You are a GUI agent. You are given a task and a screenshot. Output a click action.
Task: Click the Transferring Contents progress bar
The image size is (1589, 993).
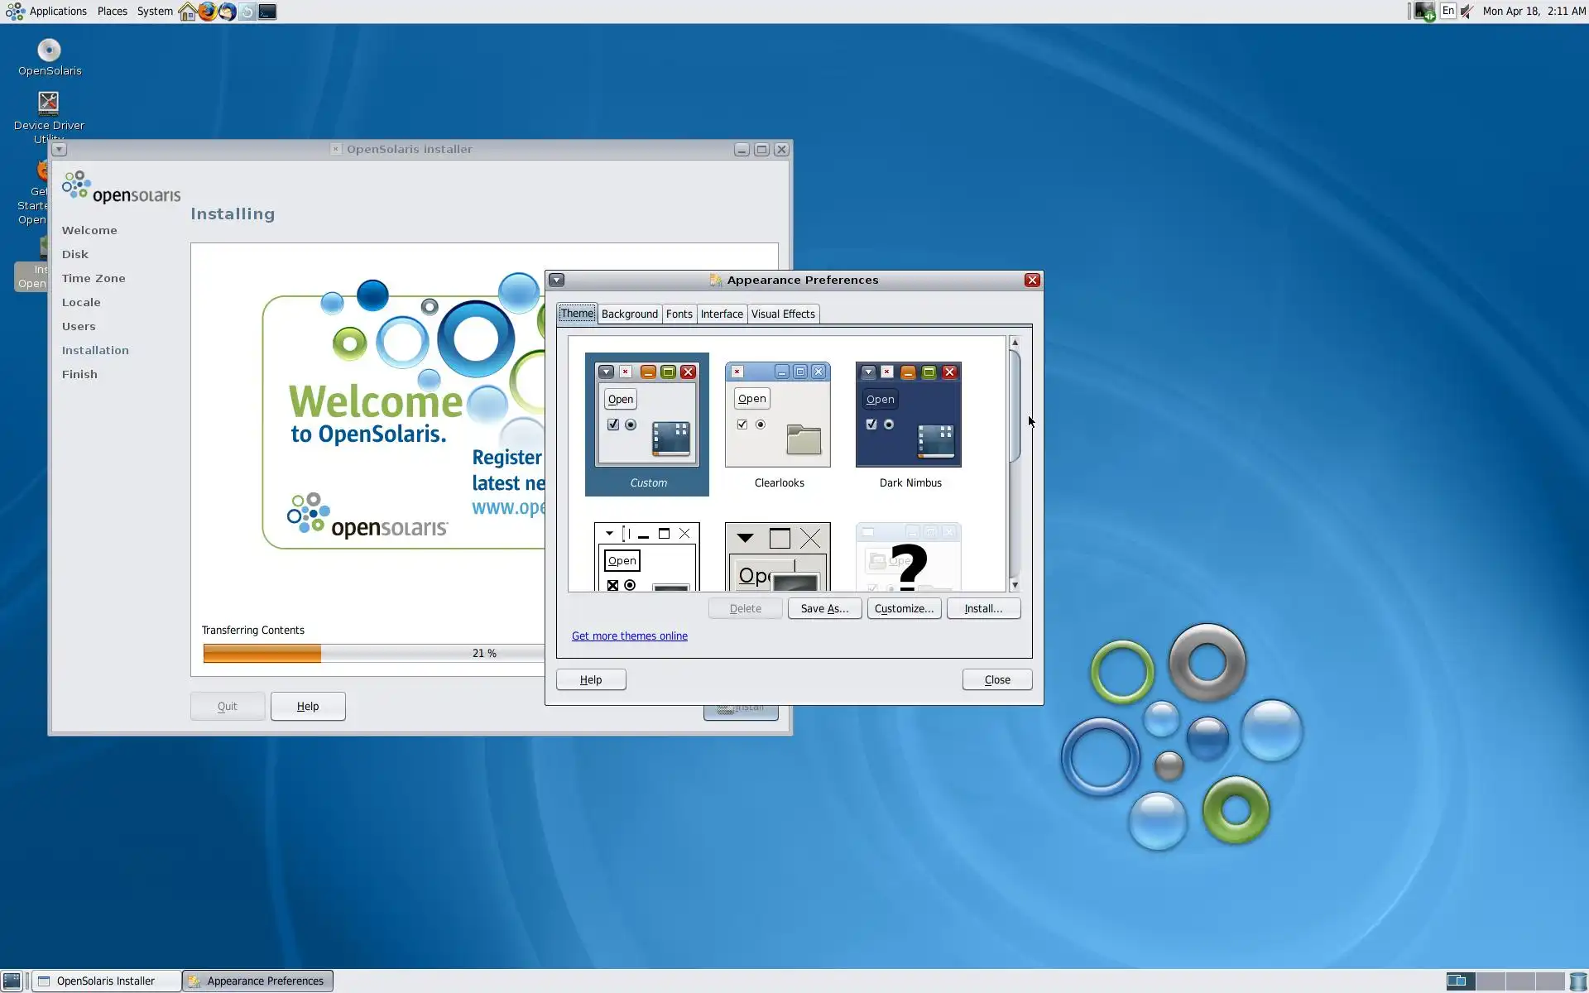pyautogui.click(x=372, y=653)
